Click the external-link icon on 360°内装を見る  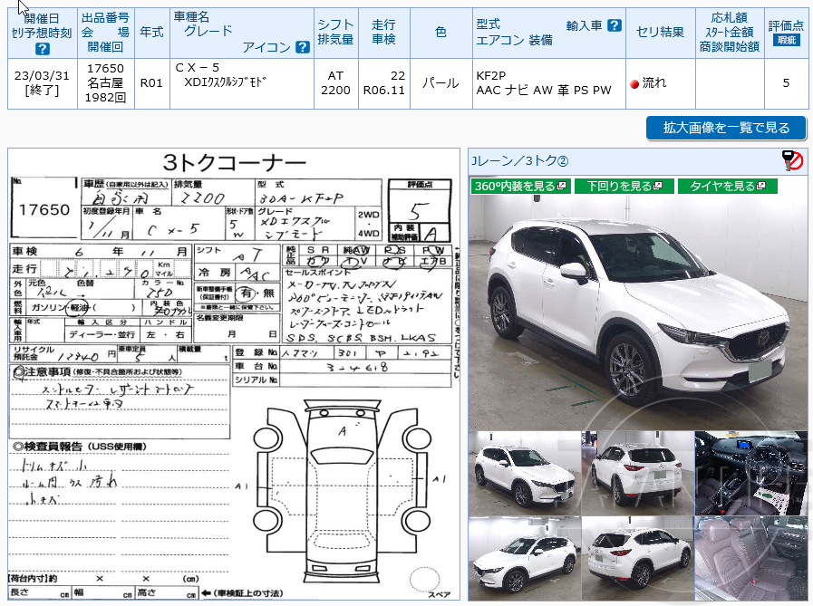(562, 184)
